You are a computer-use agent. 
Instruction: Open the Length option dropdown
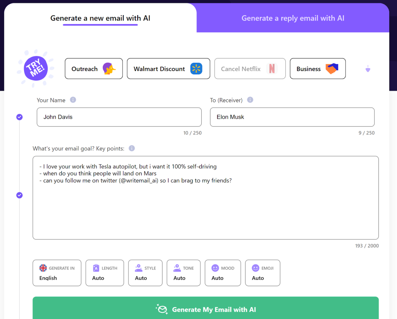click(105, 273)
